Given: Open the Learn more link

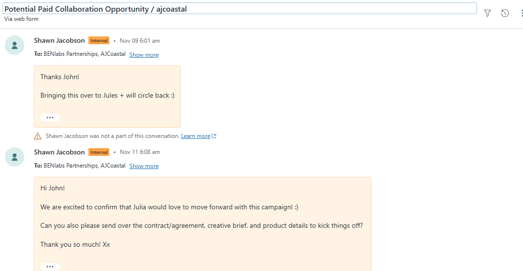Looking at the screenshot, I should (195, 136).
